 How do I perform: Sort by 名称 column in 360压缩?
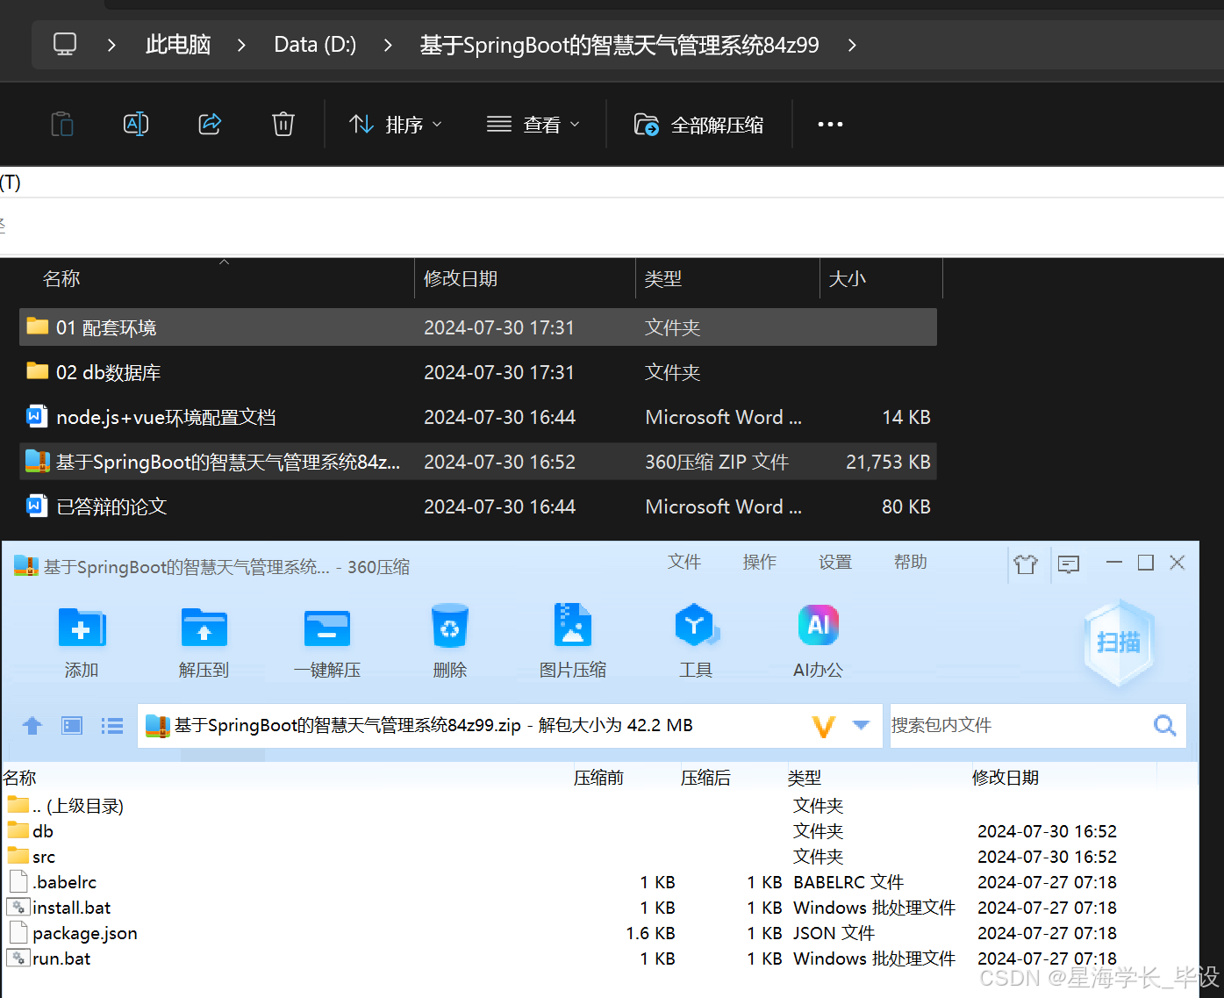pos(20,778)
